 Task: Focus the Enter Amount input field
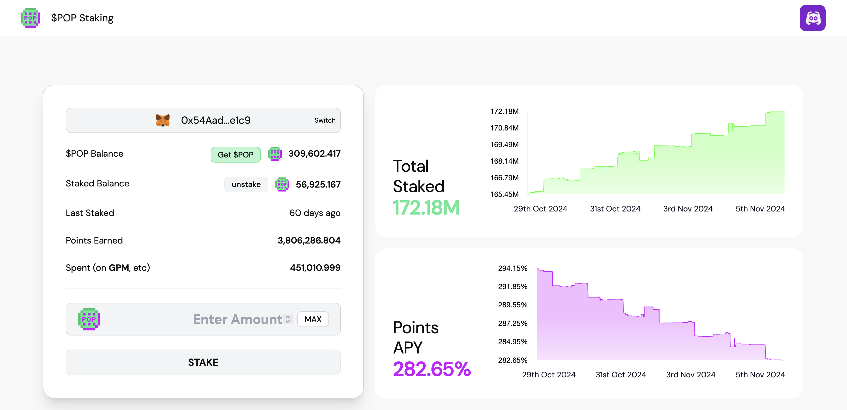[203, 319]
